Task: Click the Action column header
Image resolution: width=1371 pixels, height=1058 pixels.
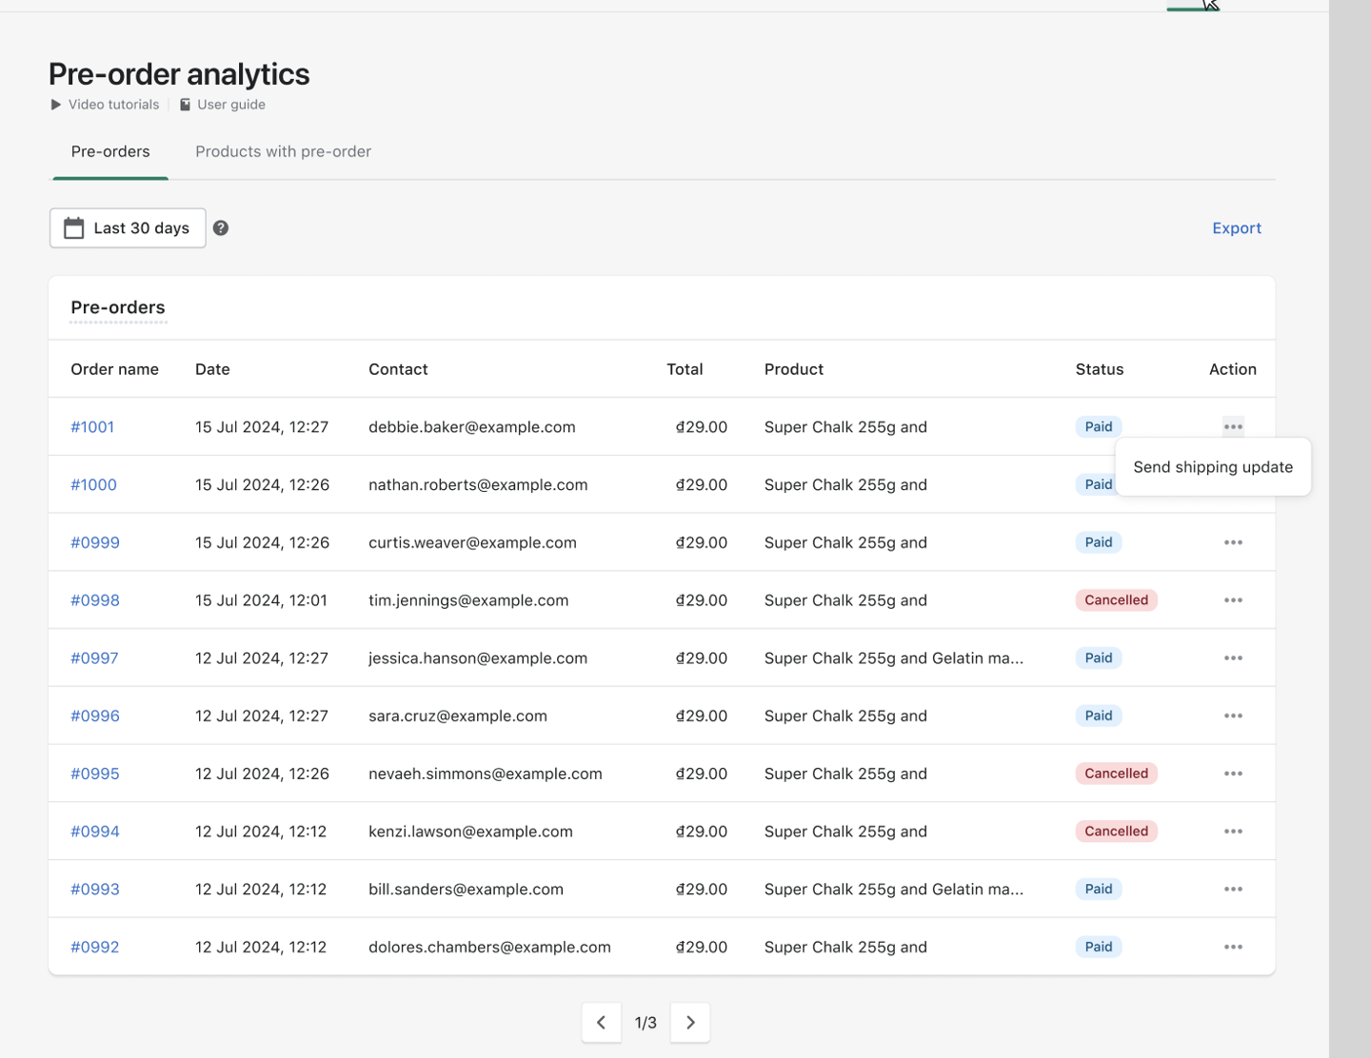Action: click(1233, 369)
